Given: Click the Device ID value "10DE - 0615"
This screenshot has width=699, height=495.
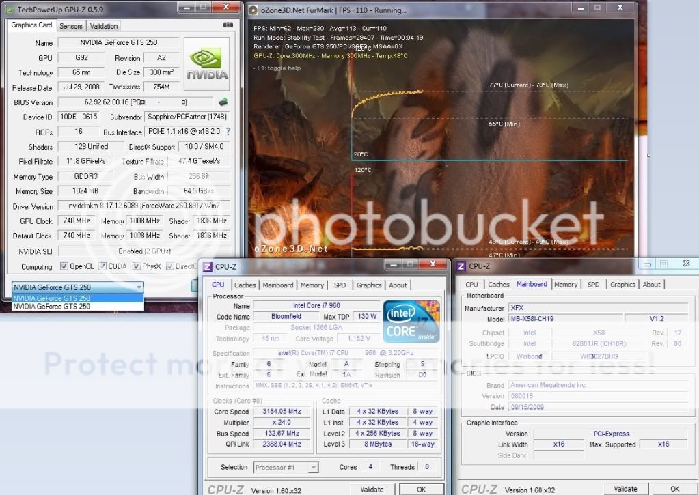Looking at the screenshot, I should tap(79, 117).
